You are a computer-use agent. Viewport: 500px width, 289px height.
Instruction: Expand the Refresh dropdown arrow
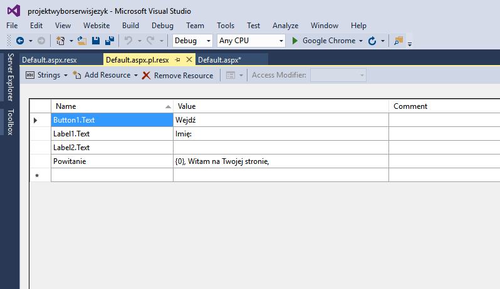(x=383, y=41)
